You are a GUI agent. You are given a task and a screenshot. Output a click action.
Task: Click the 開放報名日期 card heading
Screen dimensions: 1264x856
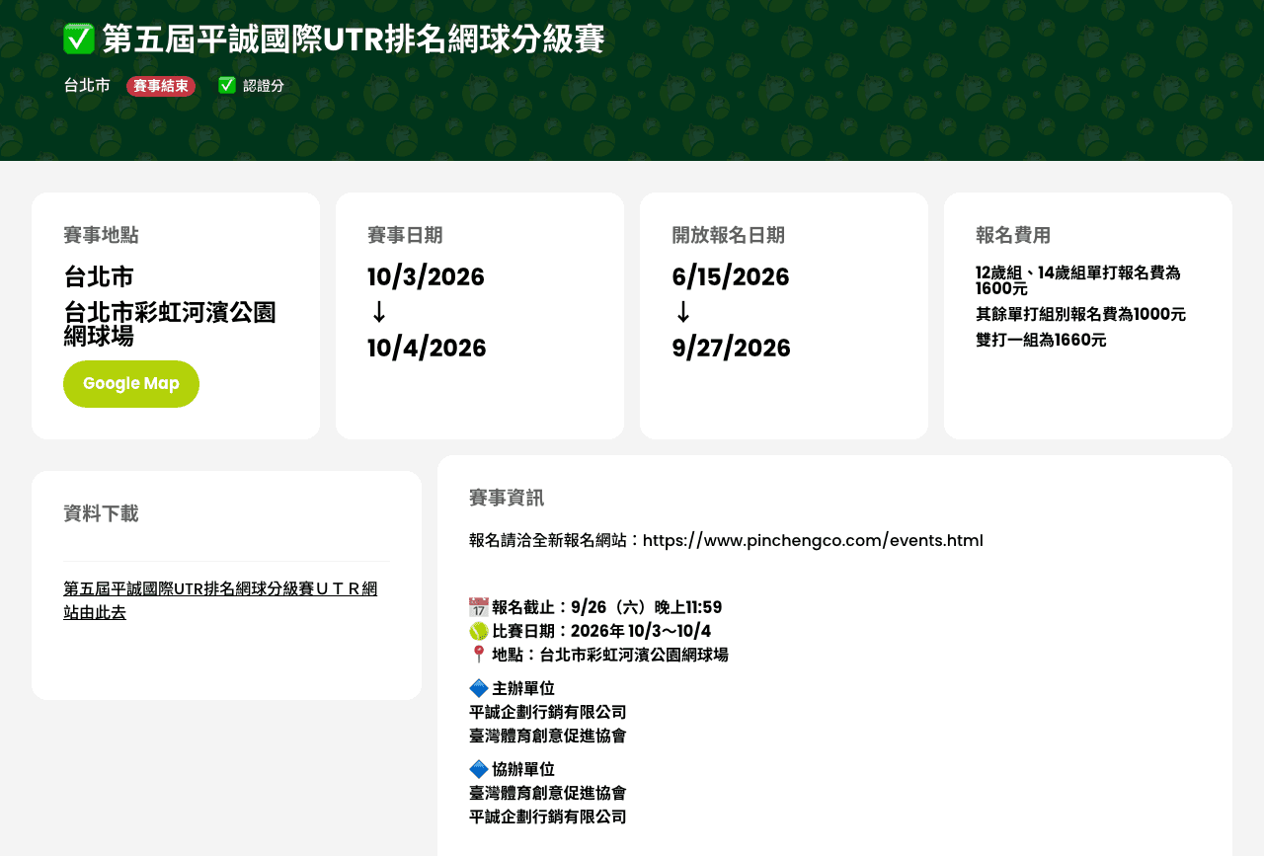pyautogui.click(x=729, y=235)
